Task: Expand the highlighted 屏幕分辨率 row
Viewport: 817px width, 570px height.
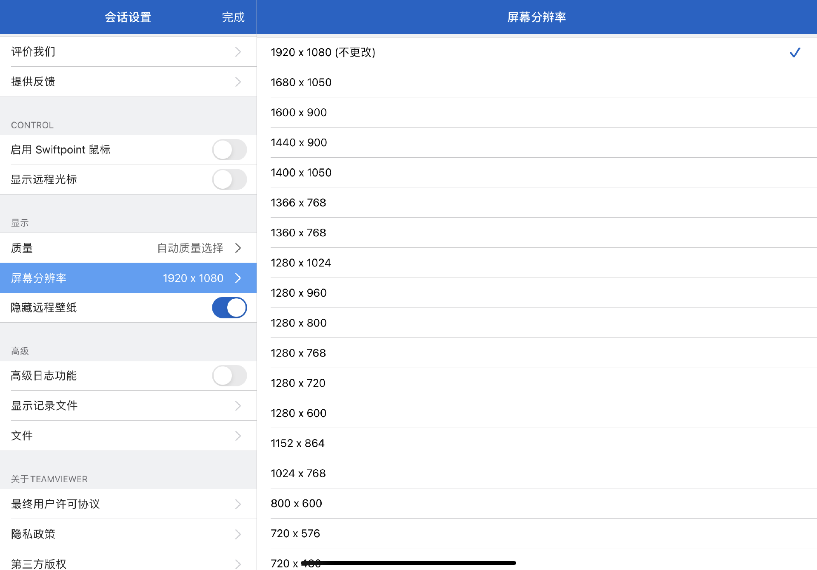Action: (128, 278)
